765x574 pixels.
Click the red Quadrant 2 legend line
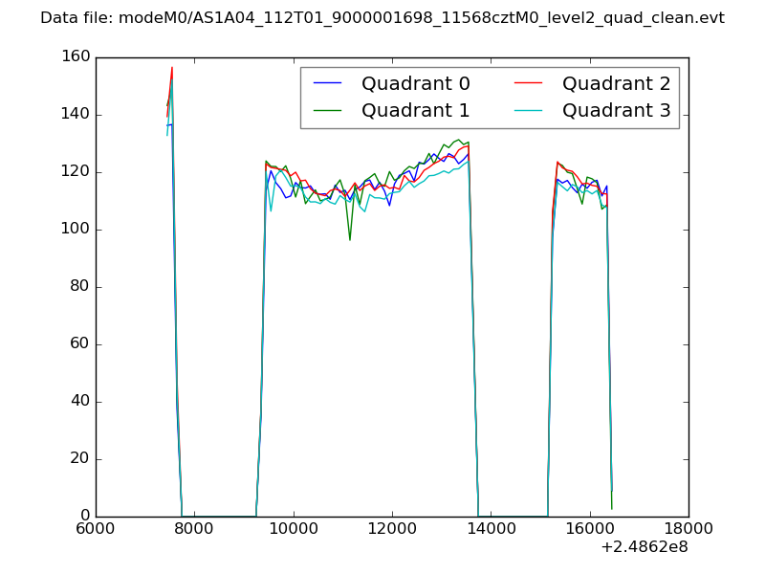[x=531, y=84]
